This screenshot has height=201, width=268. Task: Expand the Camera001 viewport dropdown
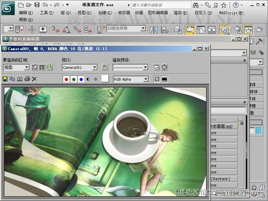[95, 68]
